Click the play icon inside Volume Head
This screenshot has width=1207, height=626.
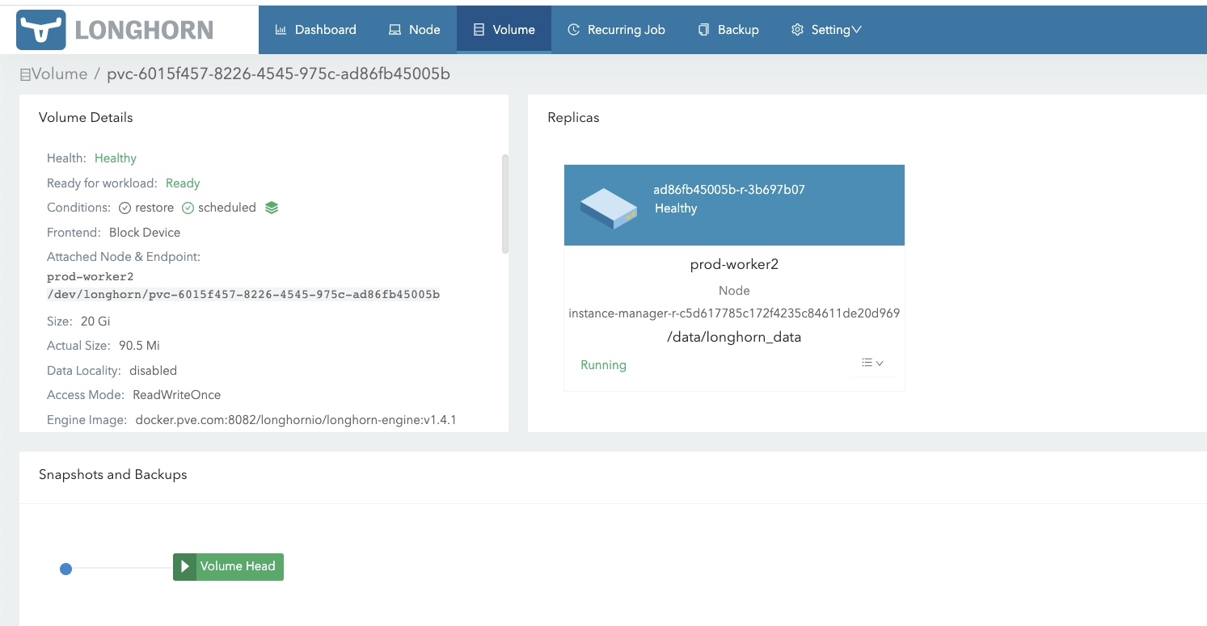184,566
